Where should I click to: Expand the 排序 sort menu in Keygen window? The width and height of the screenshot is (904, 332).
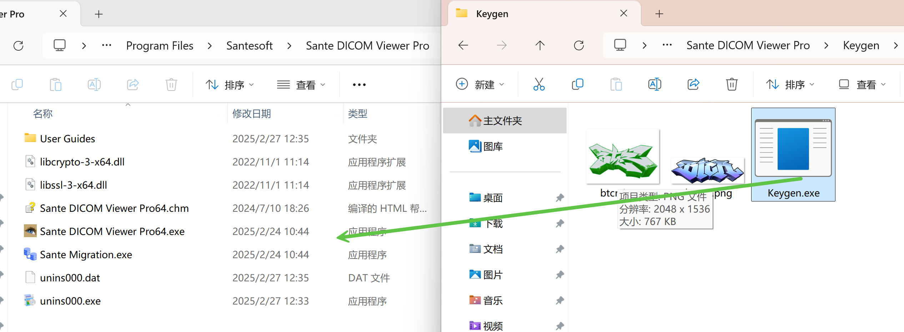tap(790, 85)
